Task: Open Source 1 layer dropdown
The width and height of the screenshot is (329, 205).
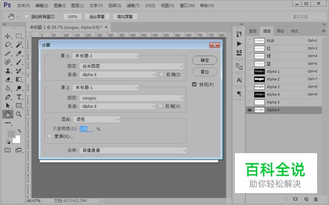Action: 131,66
